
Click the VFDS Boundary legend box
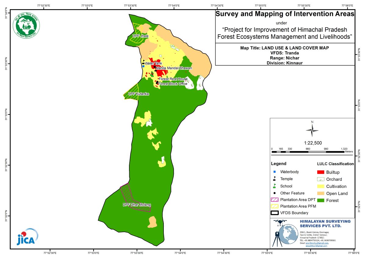coord(274,213)
